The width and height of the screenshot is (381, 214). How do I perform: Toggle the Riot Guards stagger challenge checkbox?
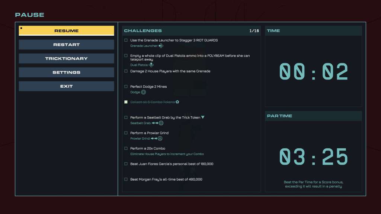(126, 40)
